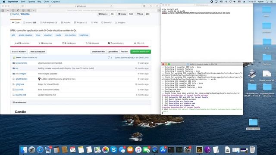Open Skype icon in Dock
This screenshot has height=155, width=276.
pyautogui.click(x=114, y=150)
